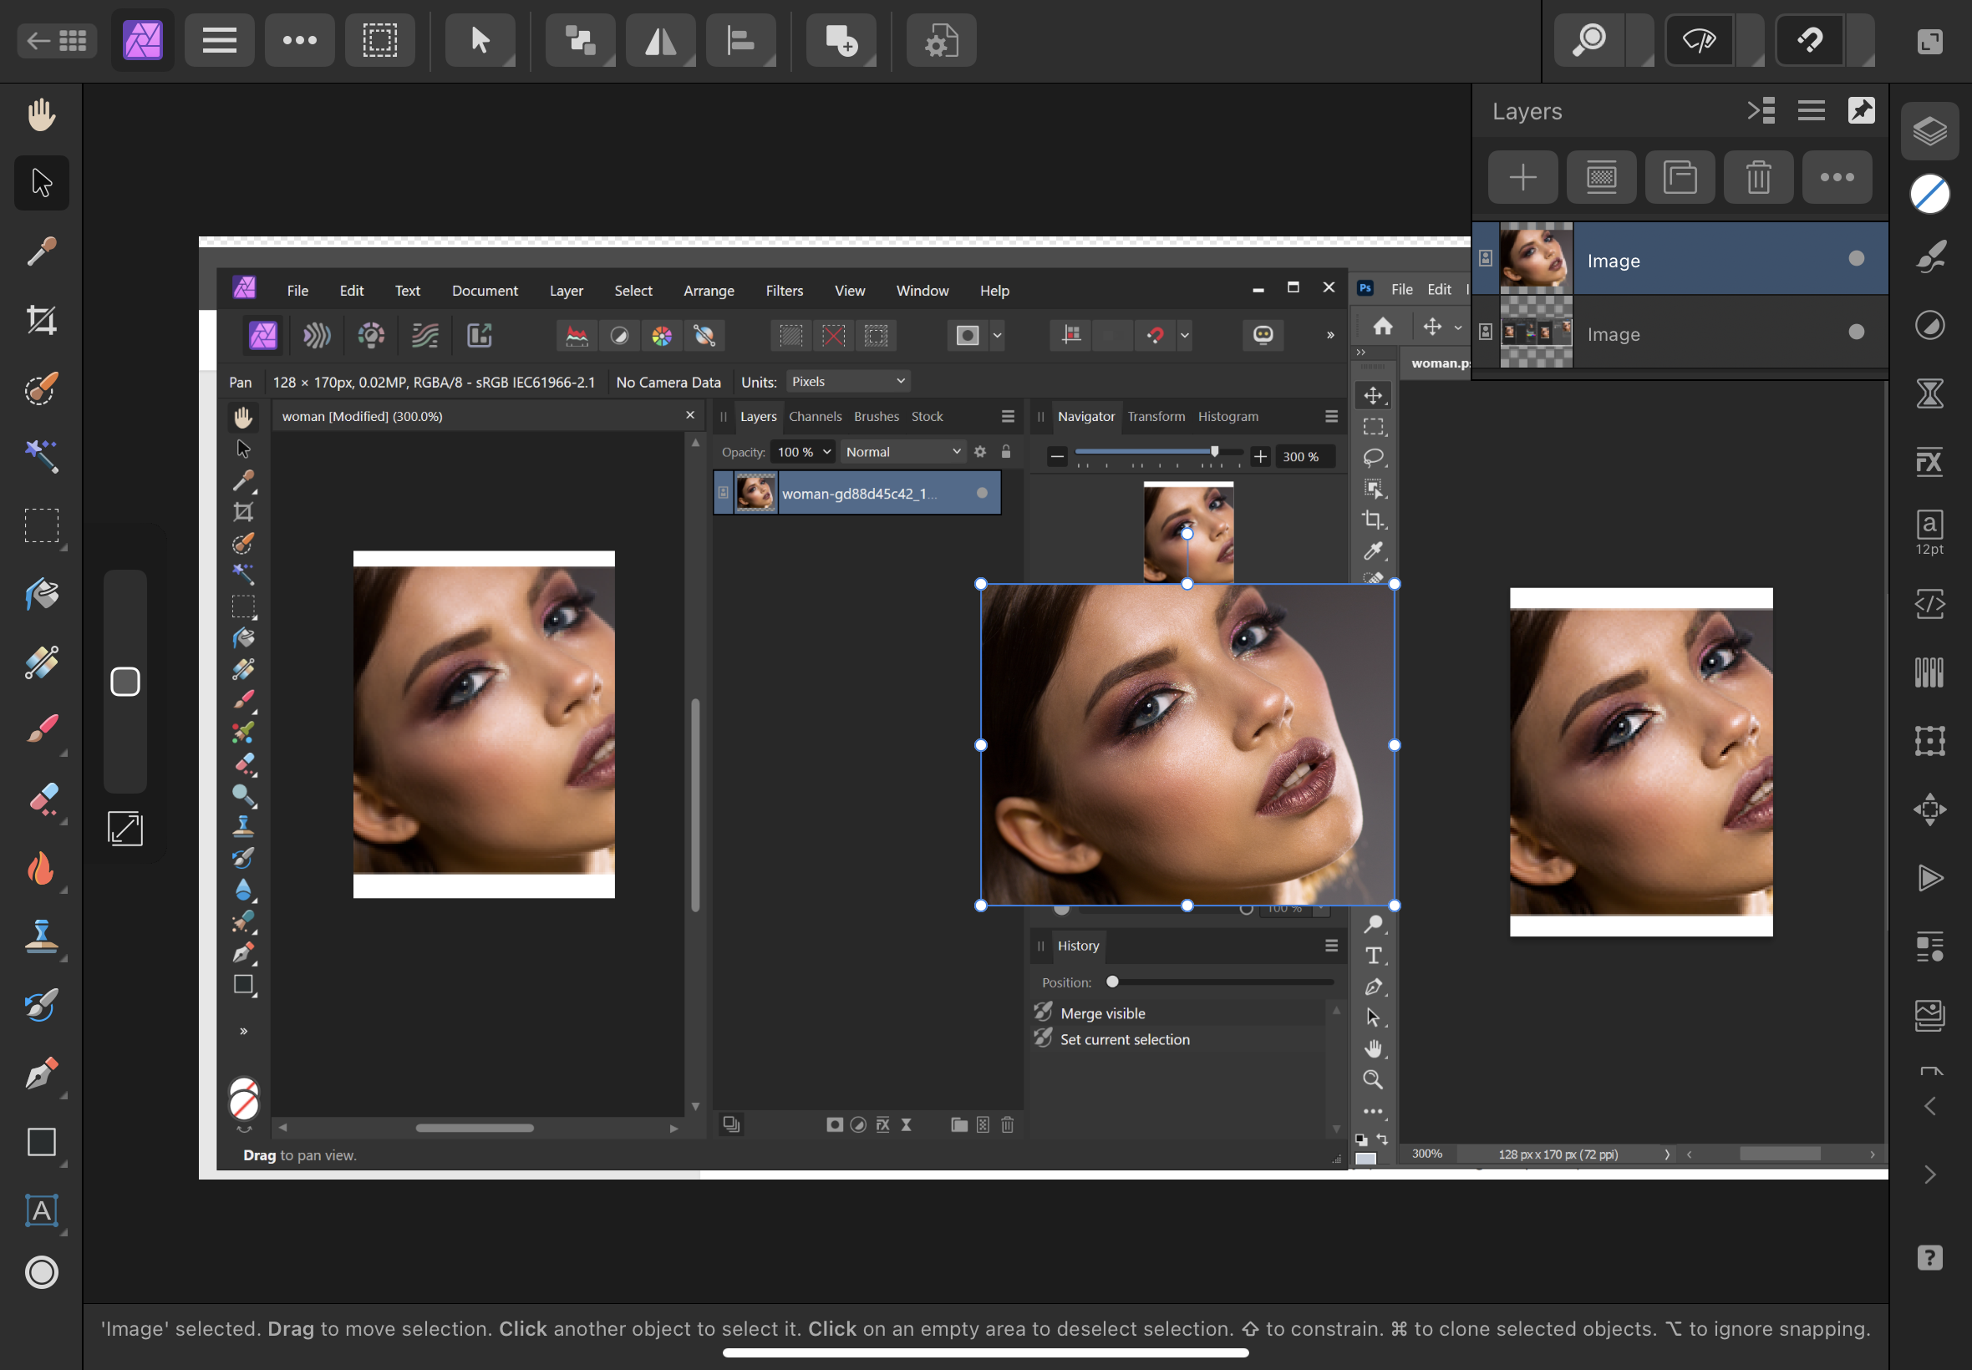Open the Photo persona icon in top bar
Screen dimensions: 1972x1370
[143, 40]
